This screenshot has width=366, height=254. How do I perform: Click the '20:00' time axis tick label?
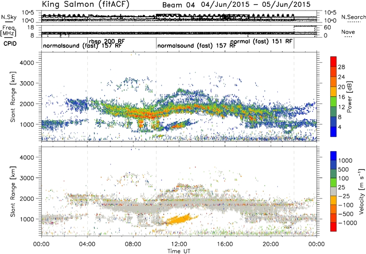[x=271, y=244]
